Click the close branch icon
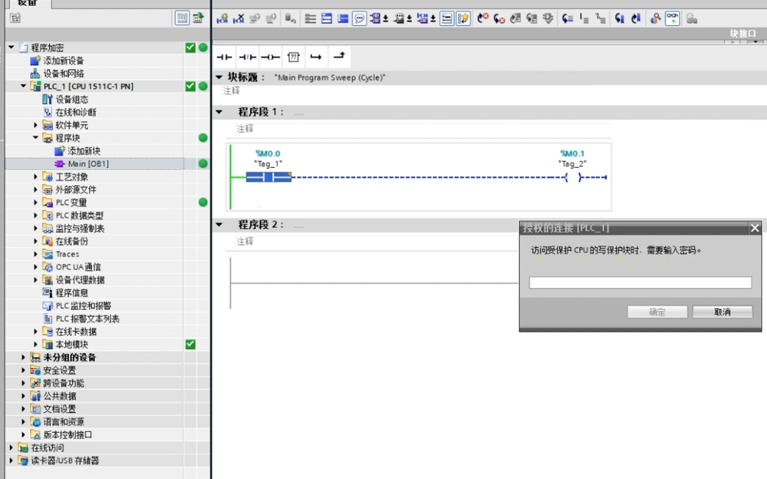The width and height of the screenshot is (767, 479). [339, 57]
